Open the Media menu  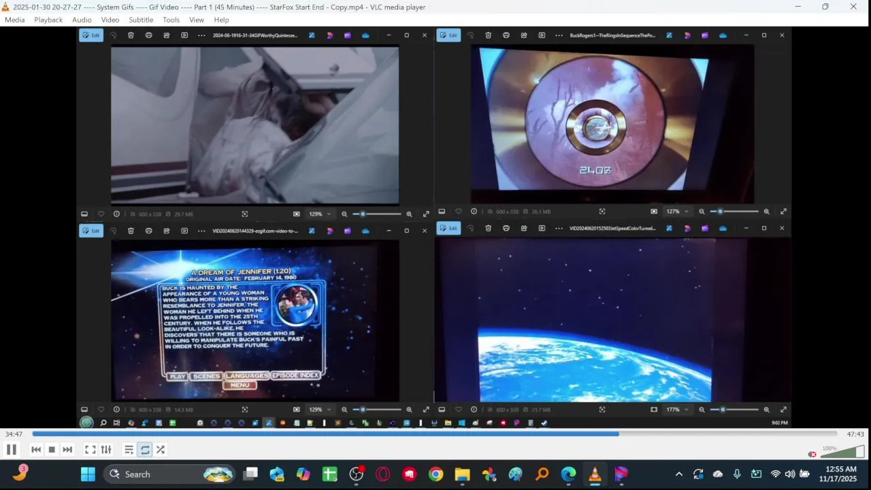14,20
